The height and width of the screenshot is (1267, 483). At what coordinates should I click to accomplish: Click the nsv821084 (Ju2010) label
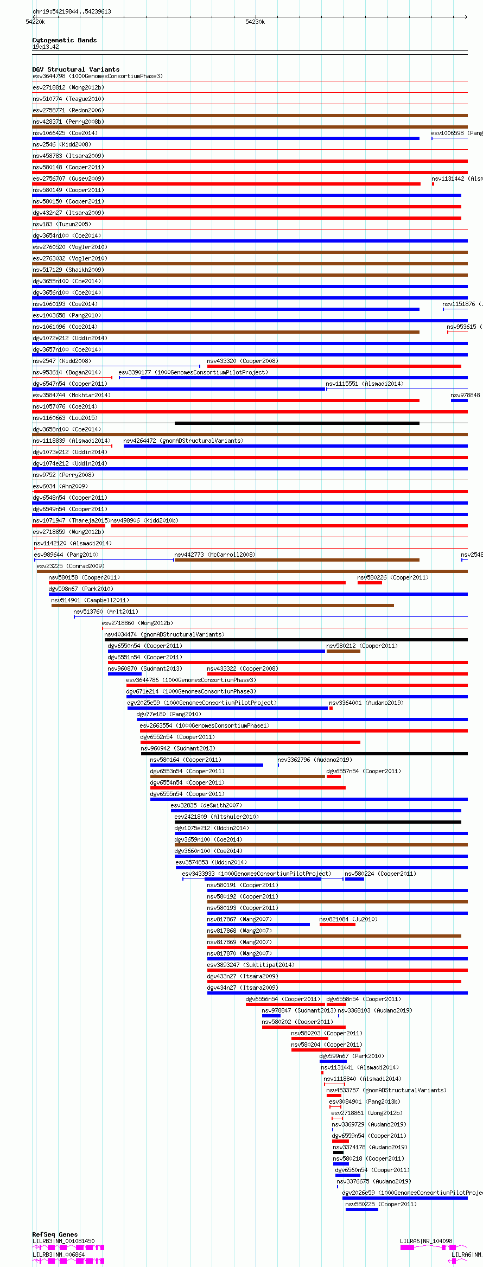click(348, 919)
